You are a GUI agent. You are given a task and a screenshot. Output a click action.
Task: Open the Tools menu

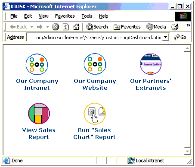pos(87,16)
